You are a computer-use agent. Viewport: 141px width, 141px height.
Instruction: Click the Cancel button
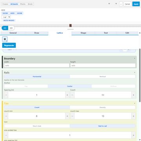point(127,4)
